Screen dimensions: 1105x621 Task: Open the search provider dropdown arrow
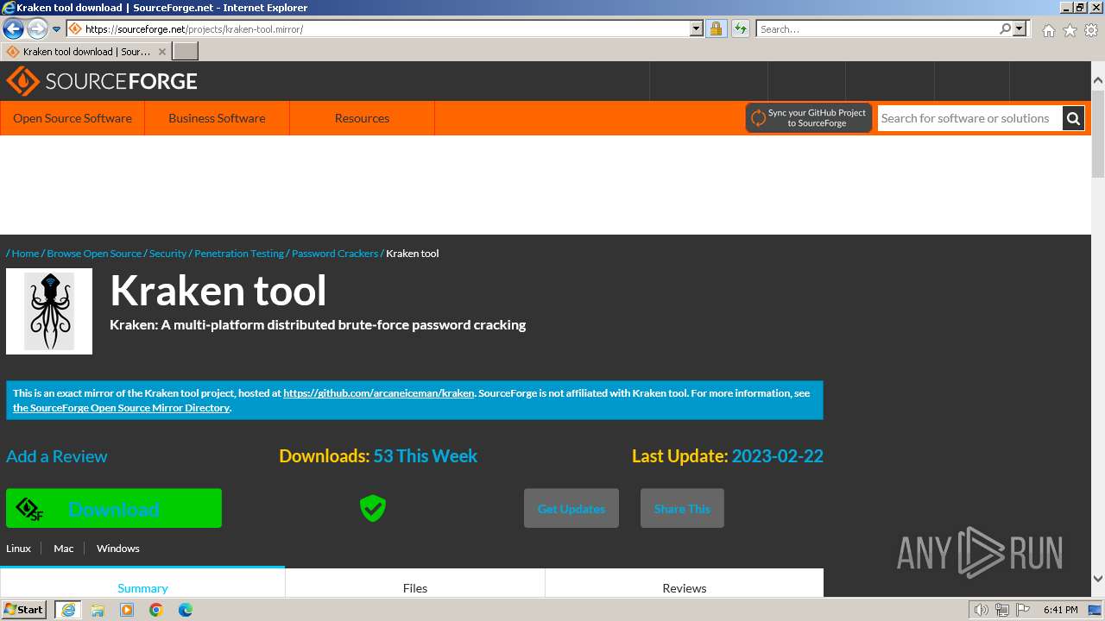1020,28
